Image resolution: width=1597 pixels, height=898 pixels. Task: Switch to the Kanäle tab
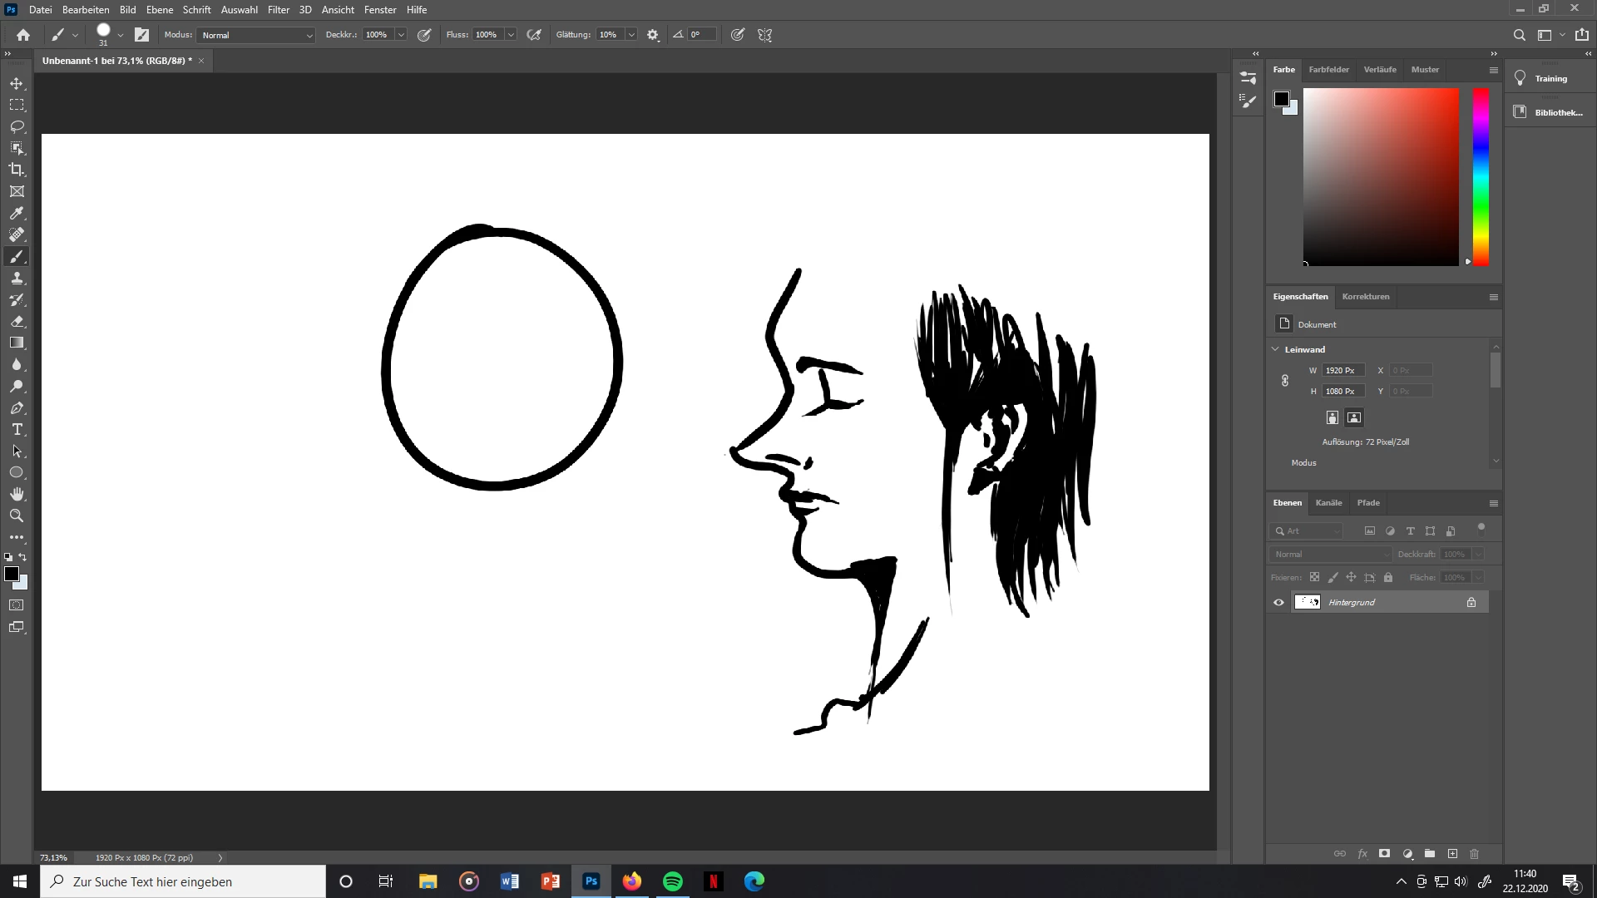1328,503
